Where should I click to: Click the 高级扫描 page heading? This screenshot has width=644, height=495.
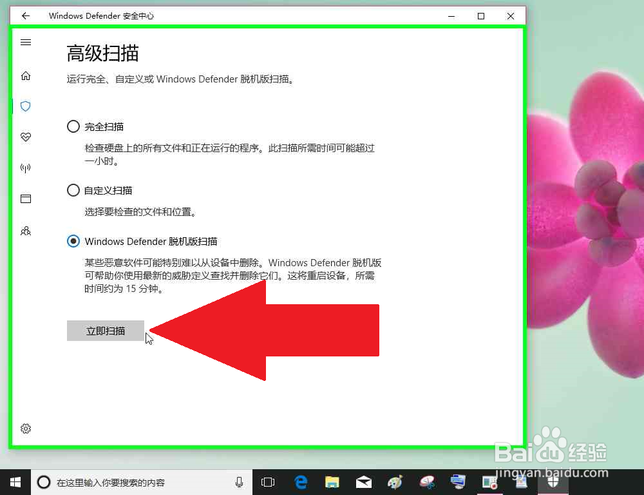point(102,53)
